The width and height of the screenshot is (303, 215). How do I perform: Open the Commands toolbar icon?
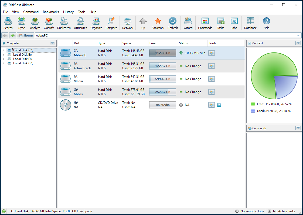tap(205, 23)
